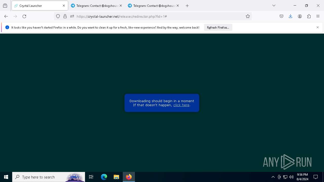This screenshot has height=182, width=324.
Task: Open Firefox account menu
Action: point(300,16)
